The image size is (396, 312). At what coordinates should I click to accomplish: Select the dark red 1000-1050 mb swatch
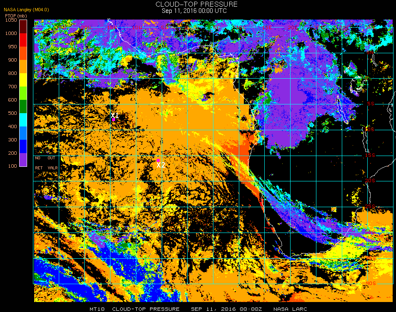pos(23,27)
